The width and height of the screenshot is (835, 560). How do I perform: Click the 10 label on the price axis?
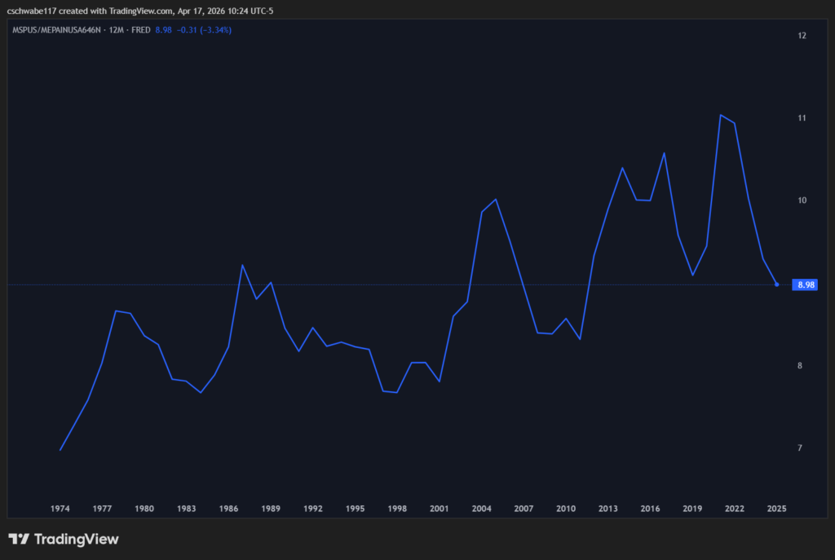click(x=802, y=201)
